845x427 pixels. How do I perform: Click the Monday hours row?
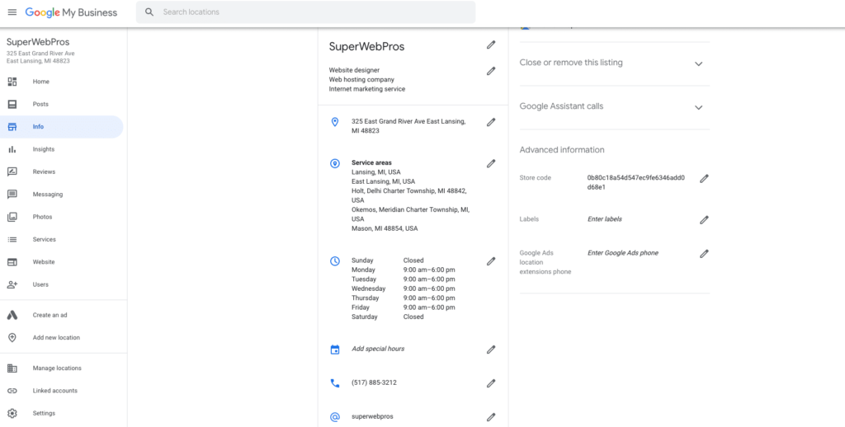[403, 270]
